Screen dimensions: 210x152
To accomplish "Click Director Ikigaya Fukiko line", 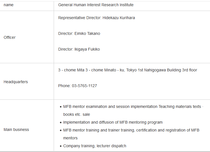I will pyautogui.click(x=79, y=49).
